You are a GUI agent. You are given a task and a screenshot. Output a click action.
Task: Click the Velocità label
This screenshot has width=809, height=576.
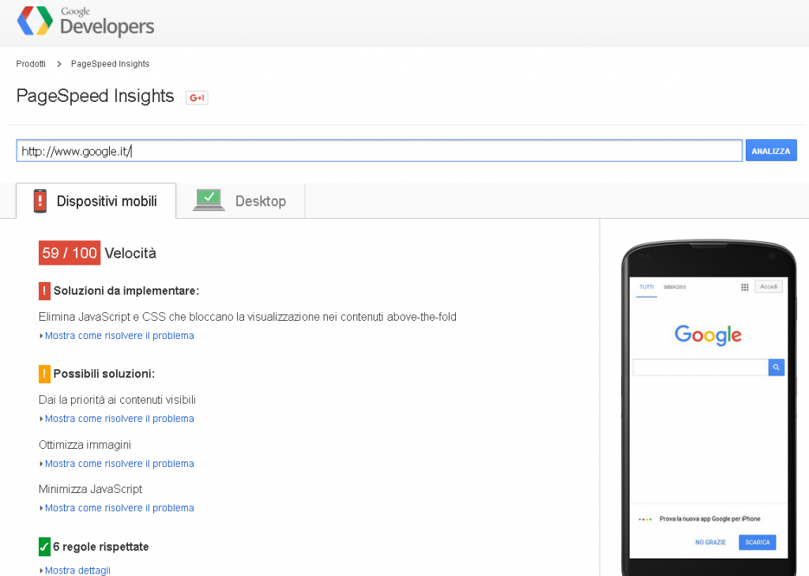coord(130,253)
